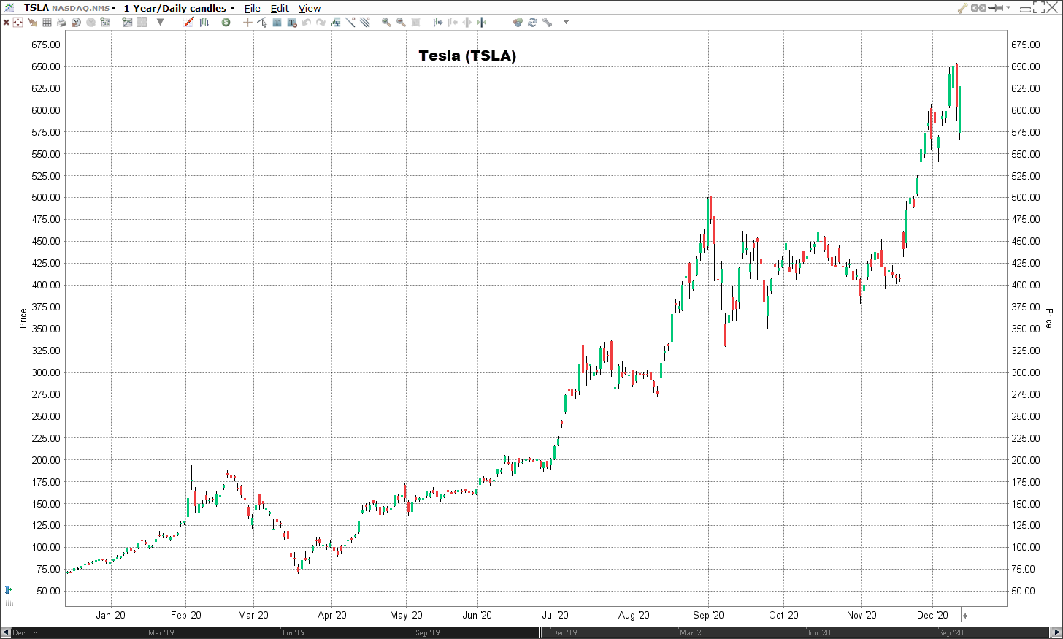The height and width of the screenshot is (639, 1063).
Task: Click the 'Tesla (TSLA)' chart title
Action: [x=467, y=56]
